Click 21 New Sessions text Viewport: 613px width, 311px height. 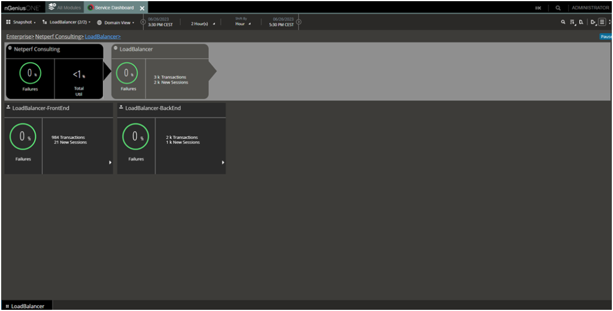[71, 142]
